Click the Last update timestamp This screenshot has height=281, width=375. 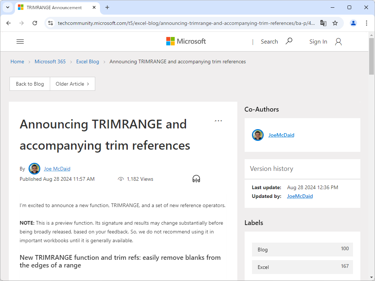click(x=313, y=187)
